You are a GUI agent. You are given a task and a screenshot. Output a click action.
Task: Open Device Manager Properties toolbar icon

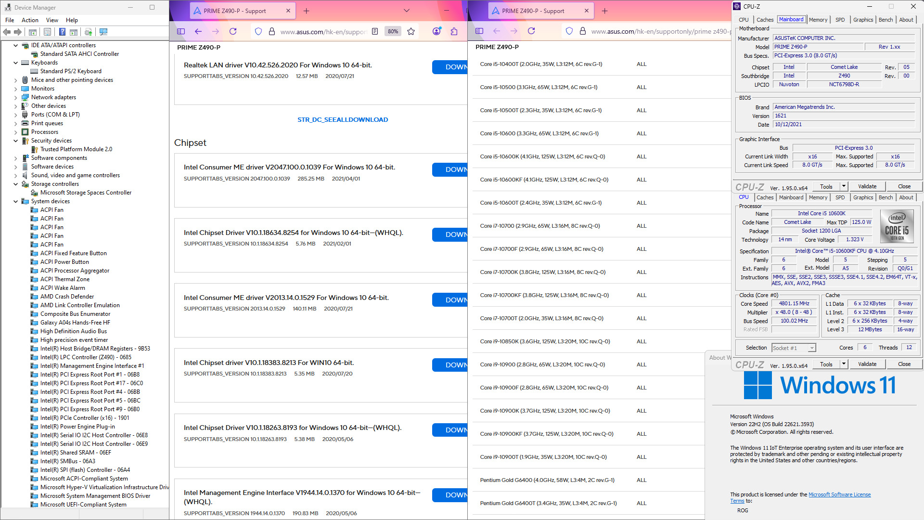point(47,32)
